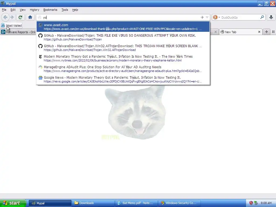Click the search magnifier icon
This screenshot has height=207, width=276.
262,17
